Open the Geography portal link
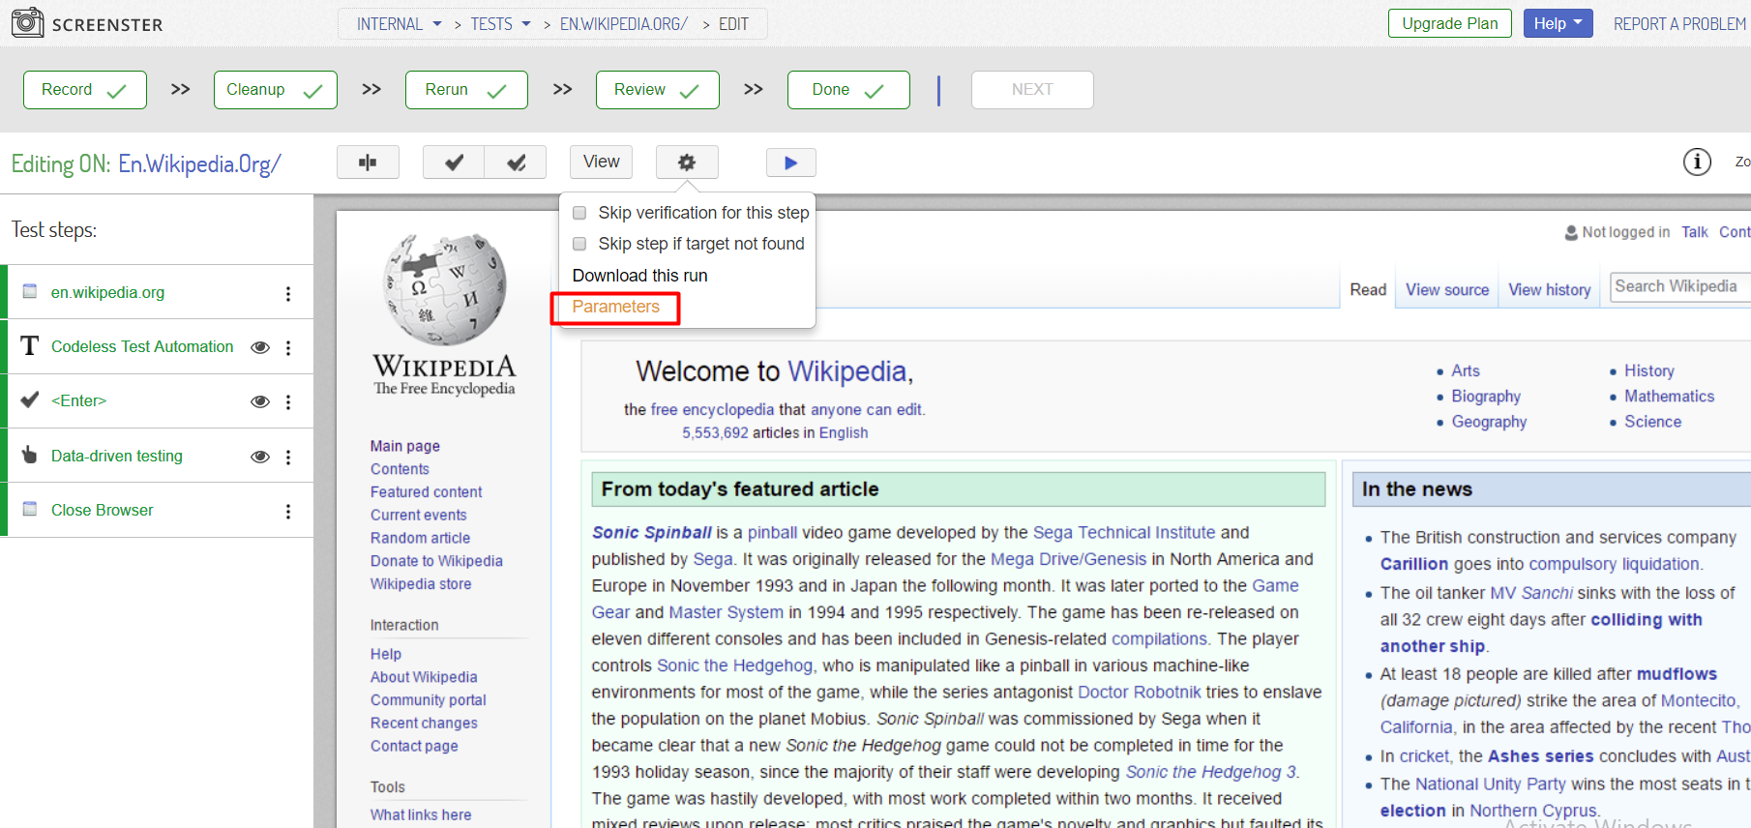 (x=1489, y=422)
